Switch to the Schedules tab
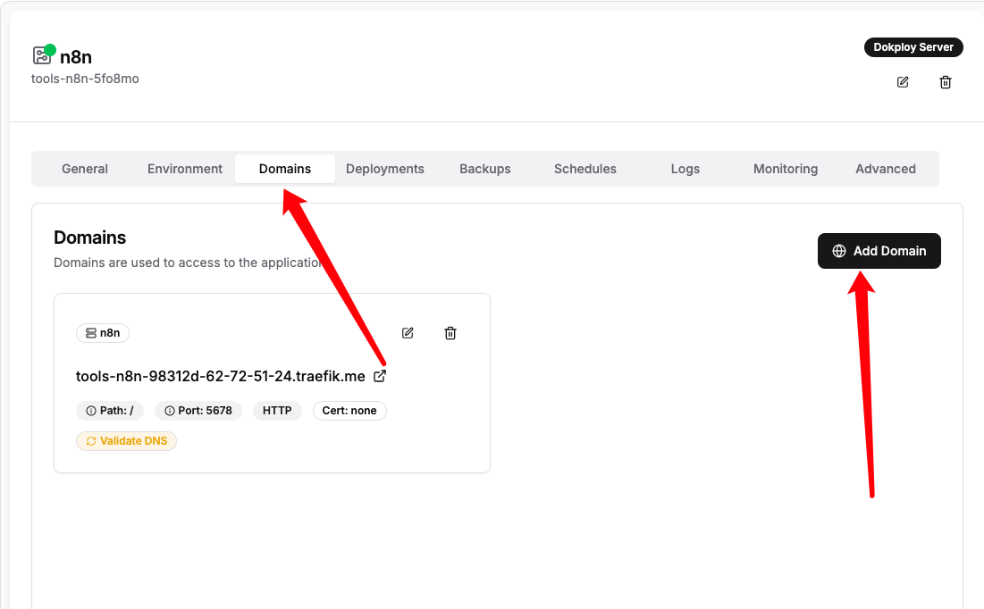 585,169
